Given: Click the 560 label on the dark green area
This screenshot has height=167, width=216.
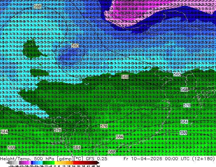Looking at the screenshot, I should 177,74.
